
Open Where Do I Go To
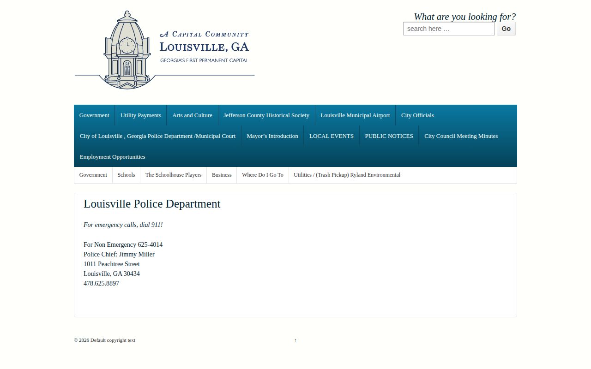(263, 175)
